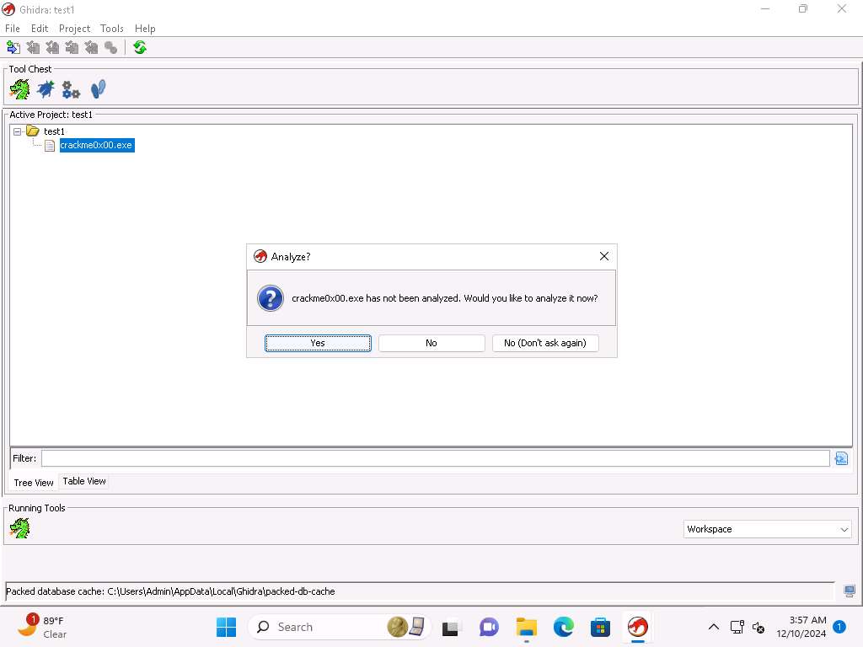Launch CodeBrowser dragon in Tool Chest
The height and width of the screenshot is (647, 863).
coord(19,88)
